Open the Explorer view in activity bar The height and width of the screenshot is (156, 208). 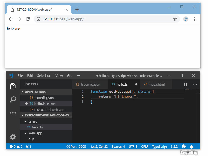[x=13, y=86]
